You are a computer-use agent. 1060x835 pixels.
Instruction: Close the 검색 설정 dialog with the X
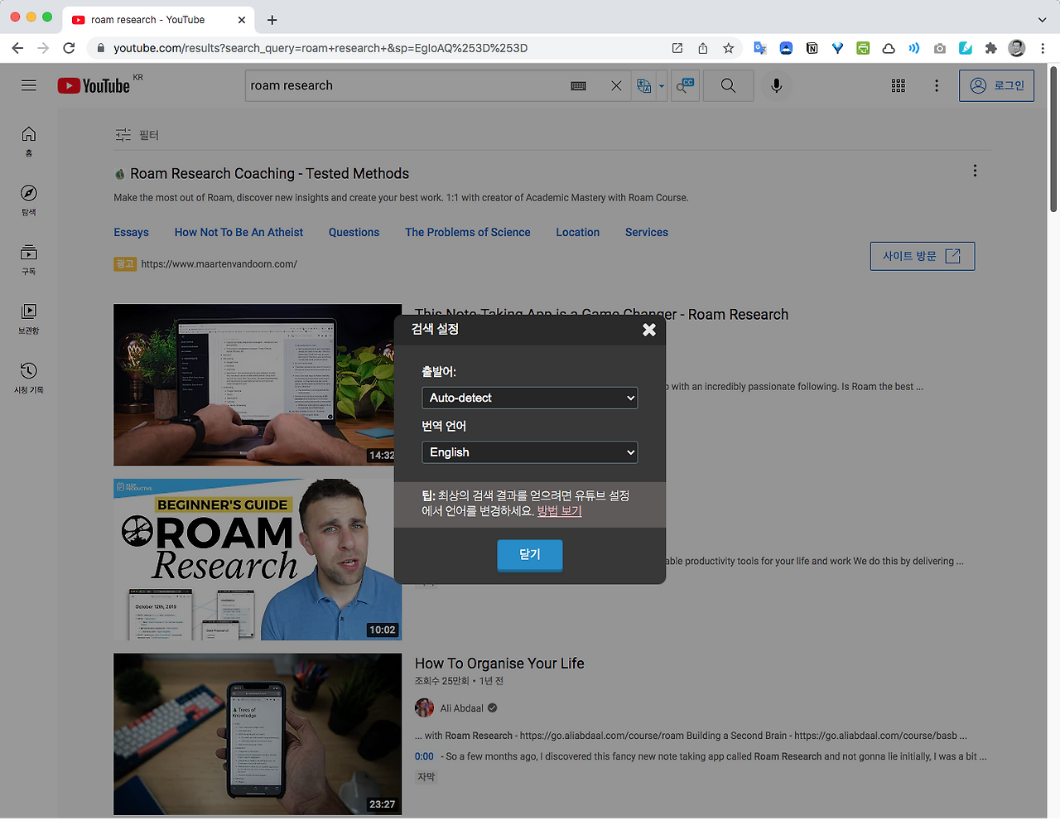tap(649, 330)
